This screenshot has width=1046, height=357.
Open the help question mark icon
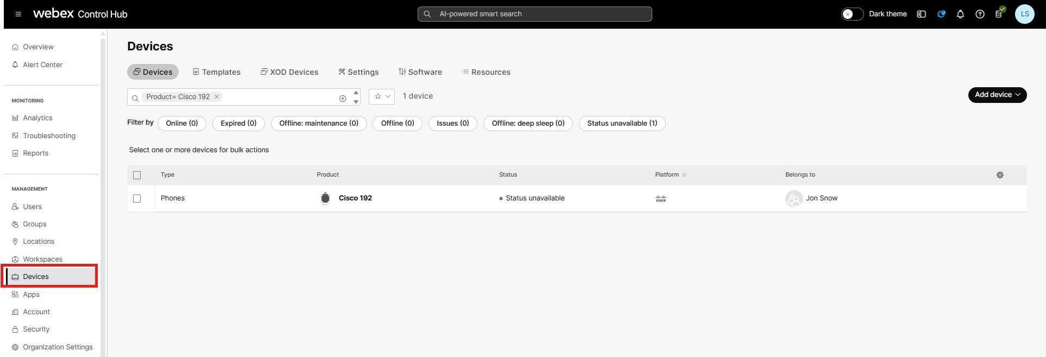[x=980, y=14]
